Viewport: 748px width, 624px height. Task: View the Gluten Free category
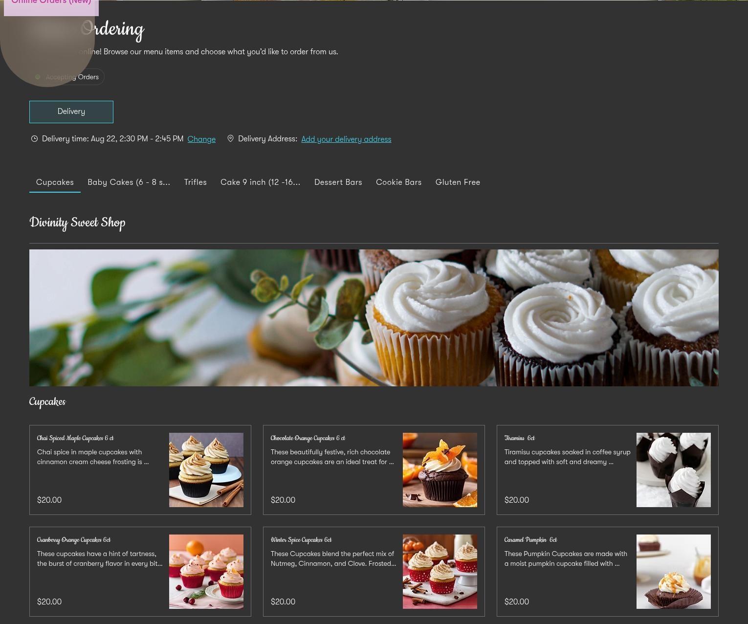458,182
